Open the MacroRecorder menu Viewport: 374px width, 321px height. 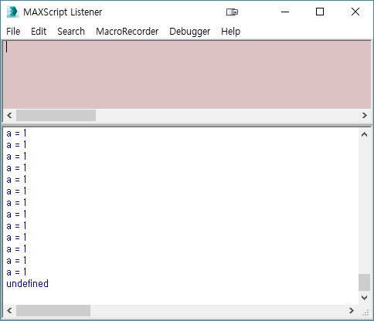point(127,32)
